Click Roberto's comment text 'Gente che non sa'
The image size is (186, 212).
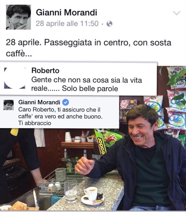pos(87,84)
